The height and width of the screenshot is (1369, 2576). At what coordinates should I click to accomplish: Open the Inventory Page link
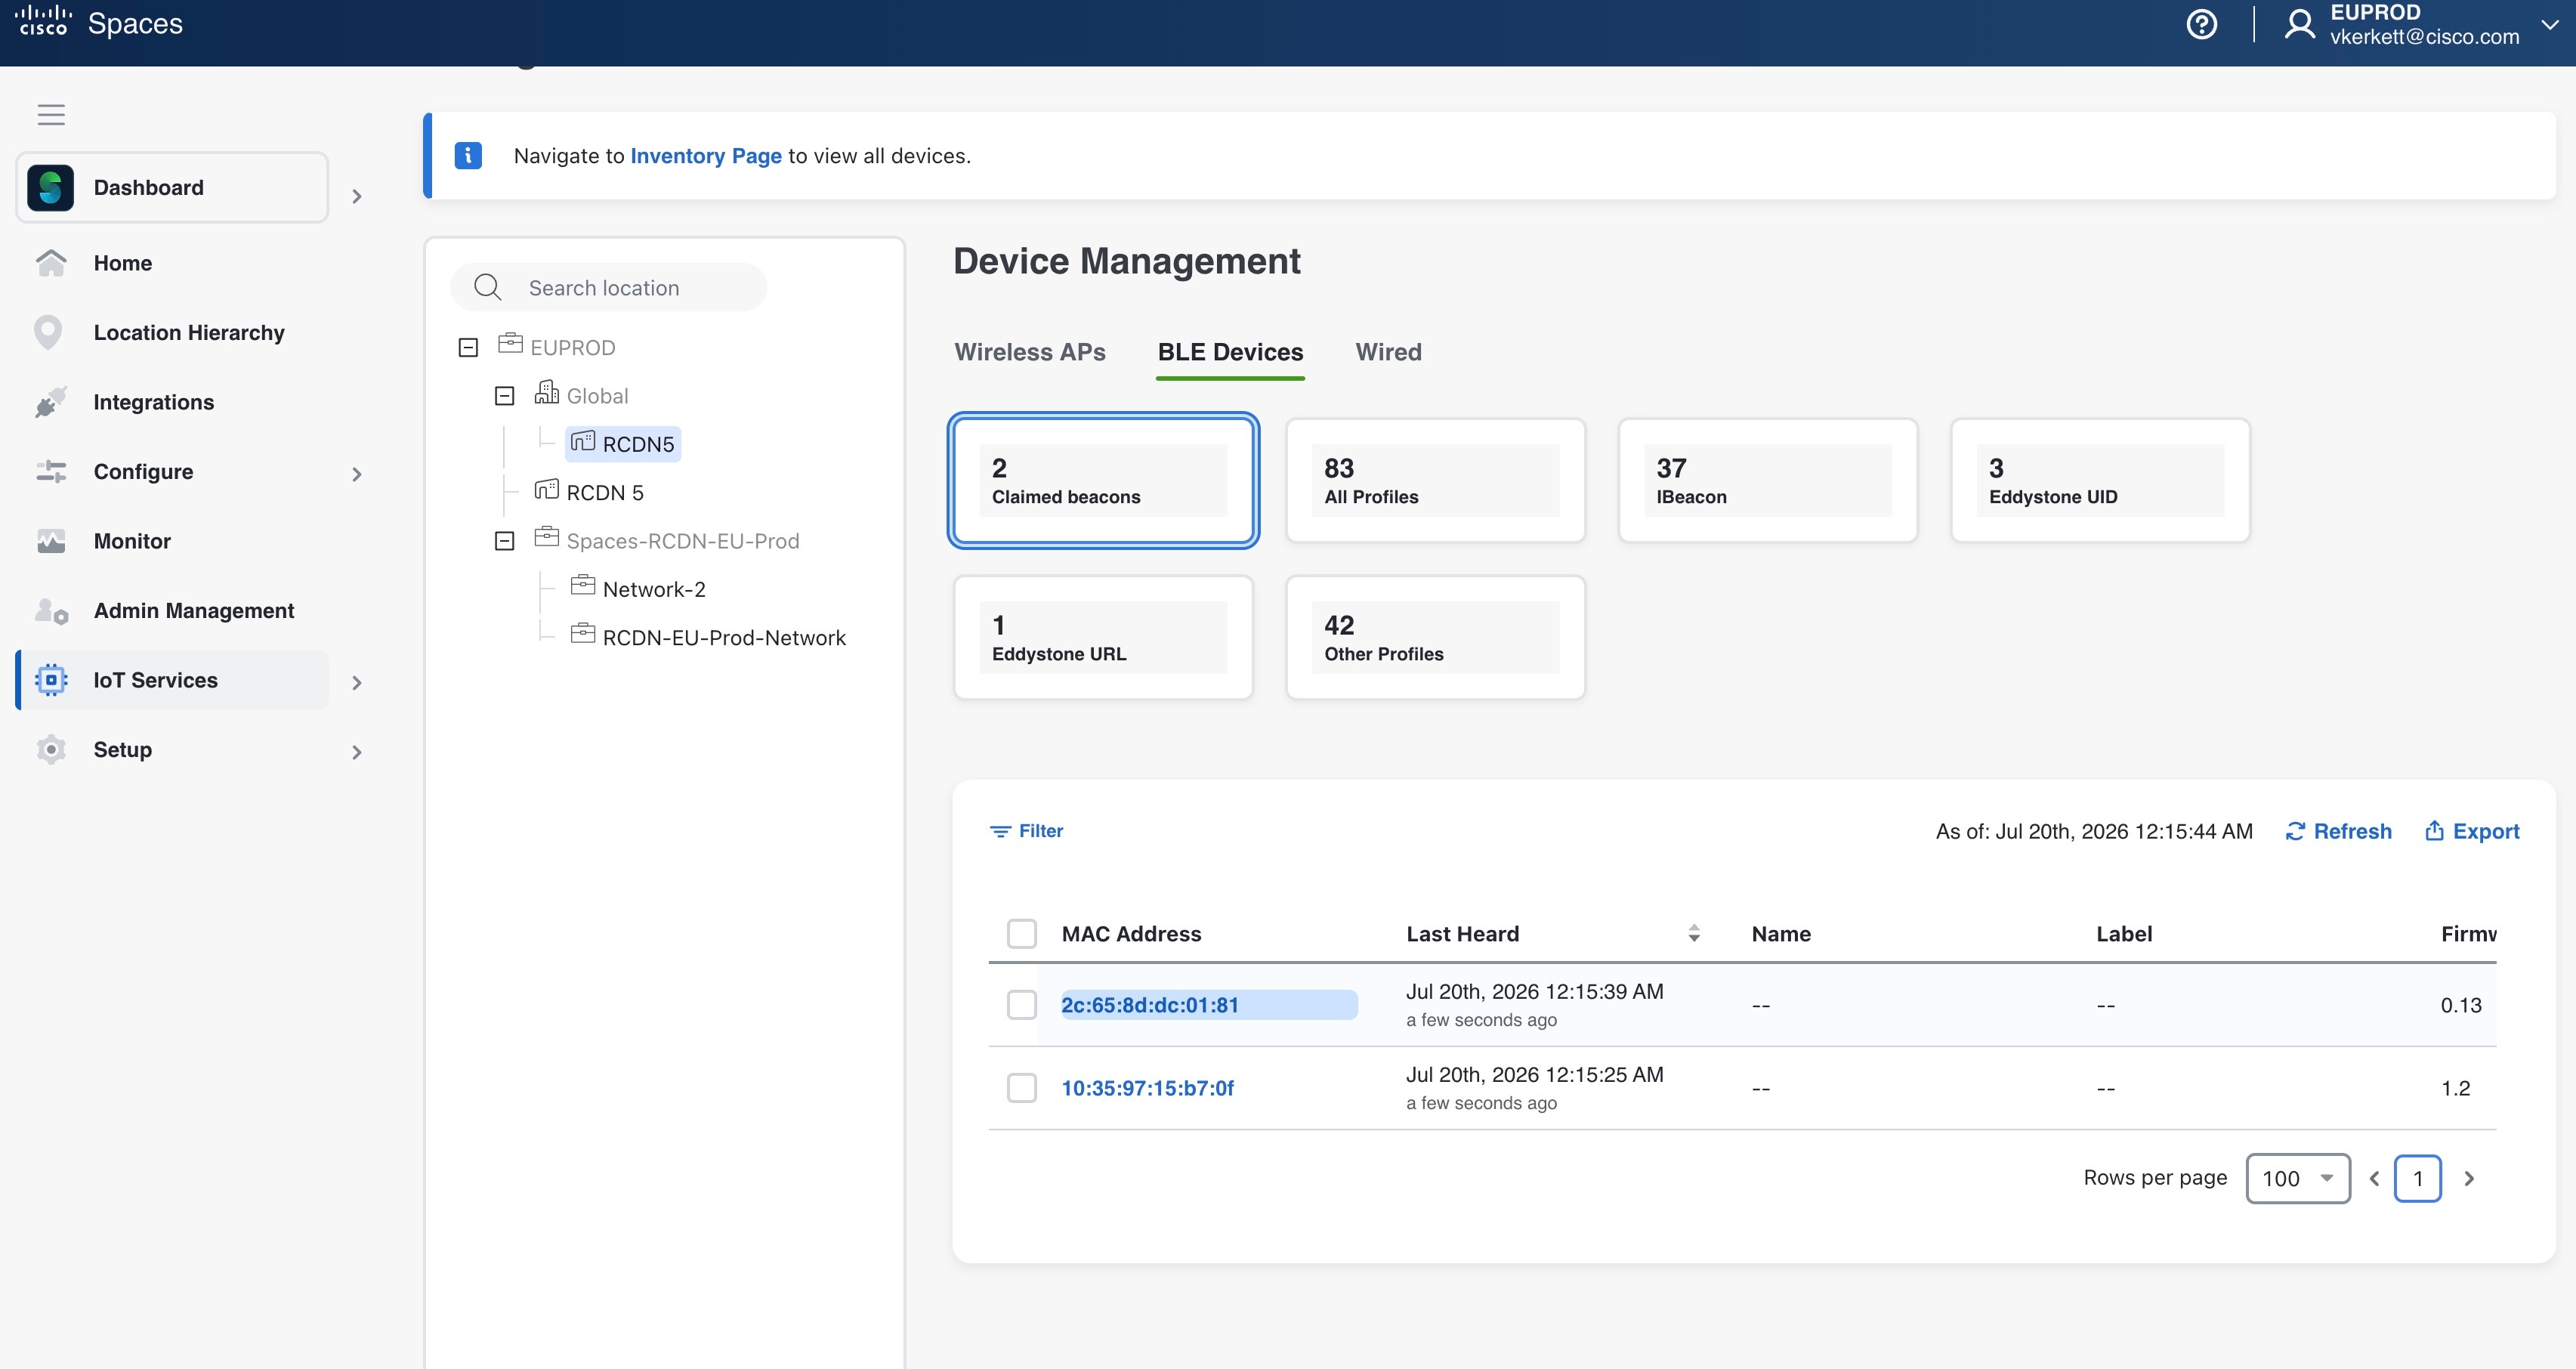pyautogui.click(x=706, y=156)
